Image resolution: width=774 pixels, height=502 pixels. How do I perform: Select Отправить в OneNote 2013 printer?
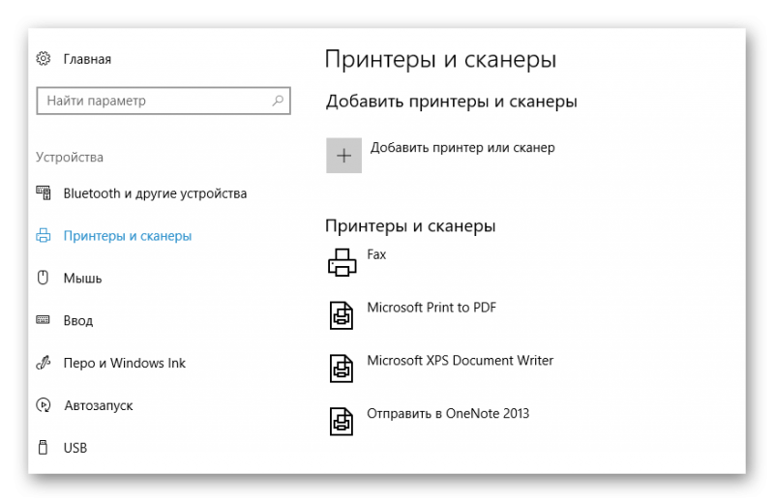coord(447,414)
